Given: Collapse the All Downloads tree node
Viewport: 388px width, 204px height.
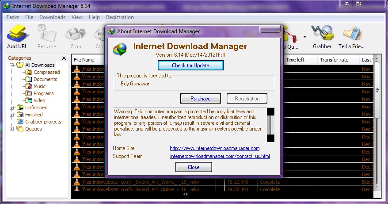Looking at the screenshot, I should click(x=11, y=65).
